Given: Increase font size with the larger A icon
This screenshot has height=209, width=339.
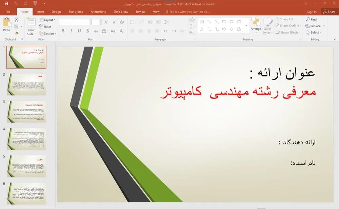Looking at the screenshot, I should [x=106, y=22].
